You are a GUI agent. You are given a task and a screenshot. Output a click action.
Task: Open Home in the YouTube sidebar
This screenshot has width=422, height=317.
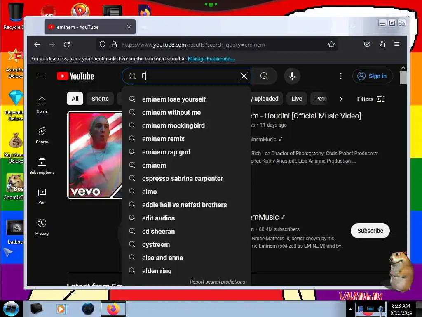42,105
